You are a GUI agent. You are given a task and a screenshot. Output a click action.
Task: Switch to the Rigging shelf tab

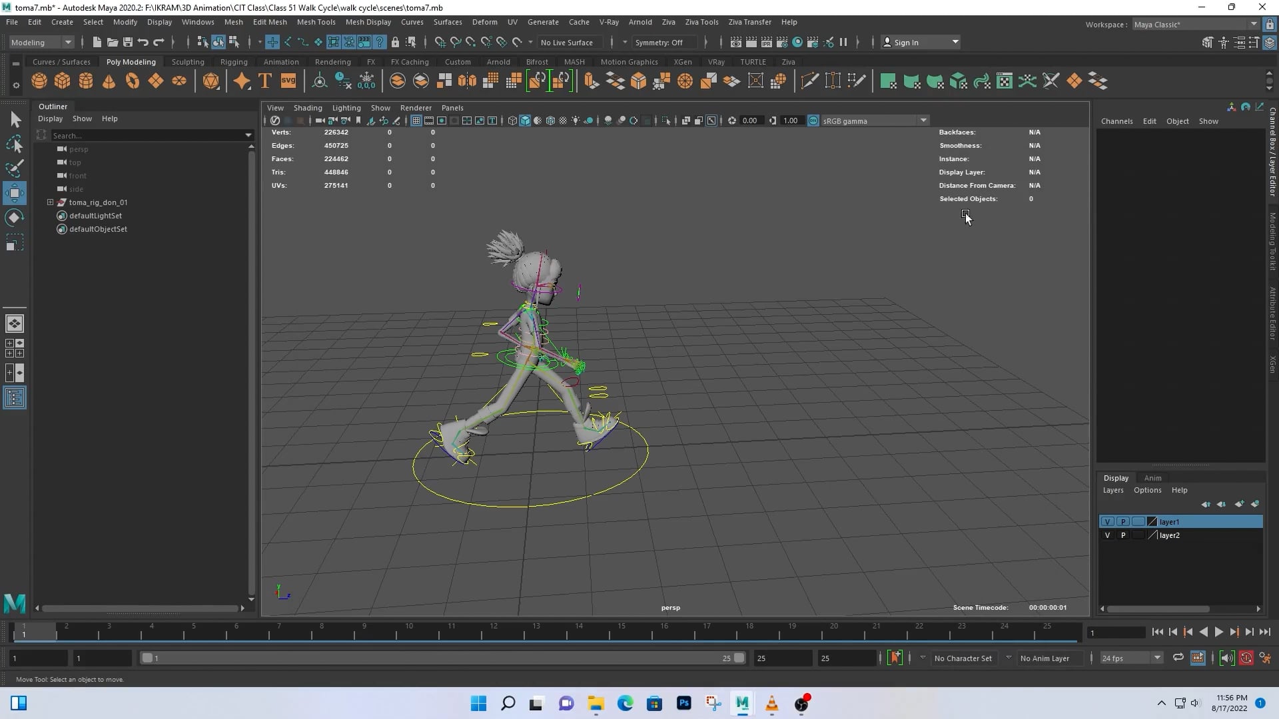pos(234,62)
